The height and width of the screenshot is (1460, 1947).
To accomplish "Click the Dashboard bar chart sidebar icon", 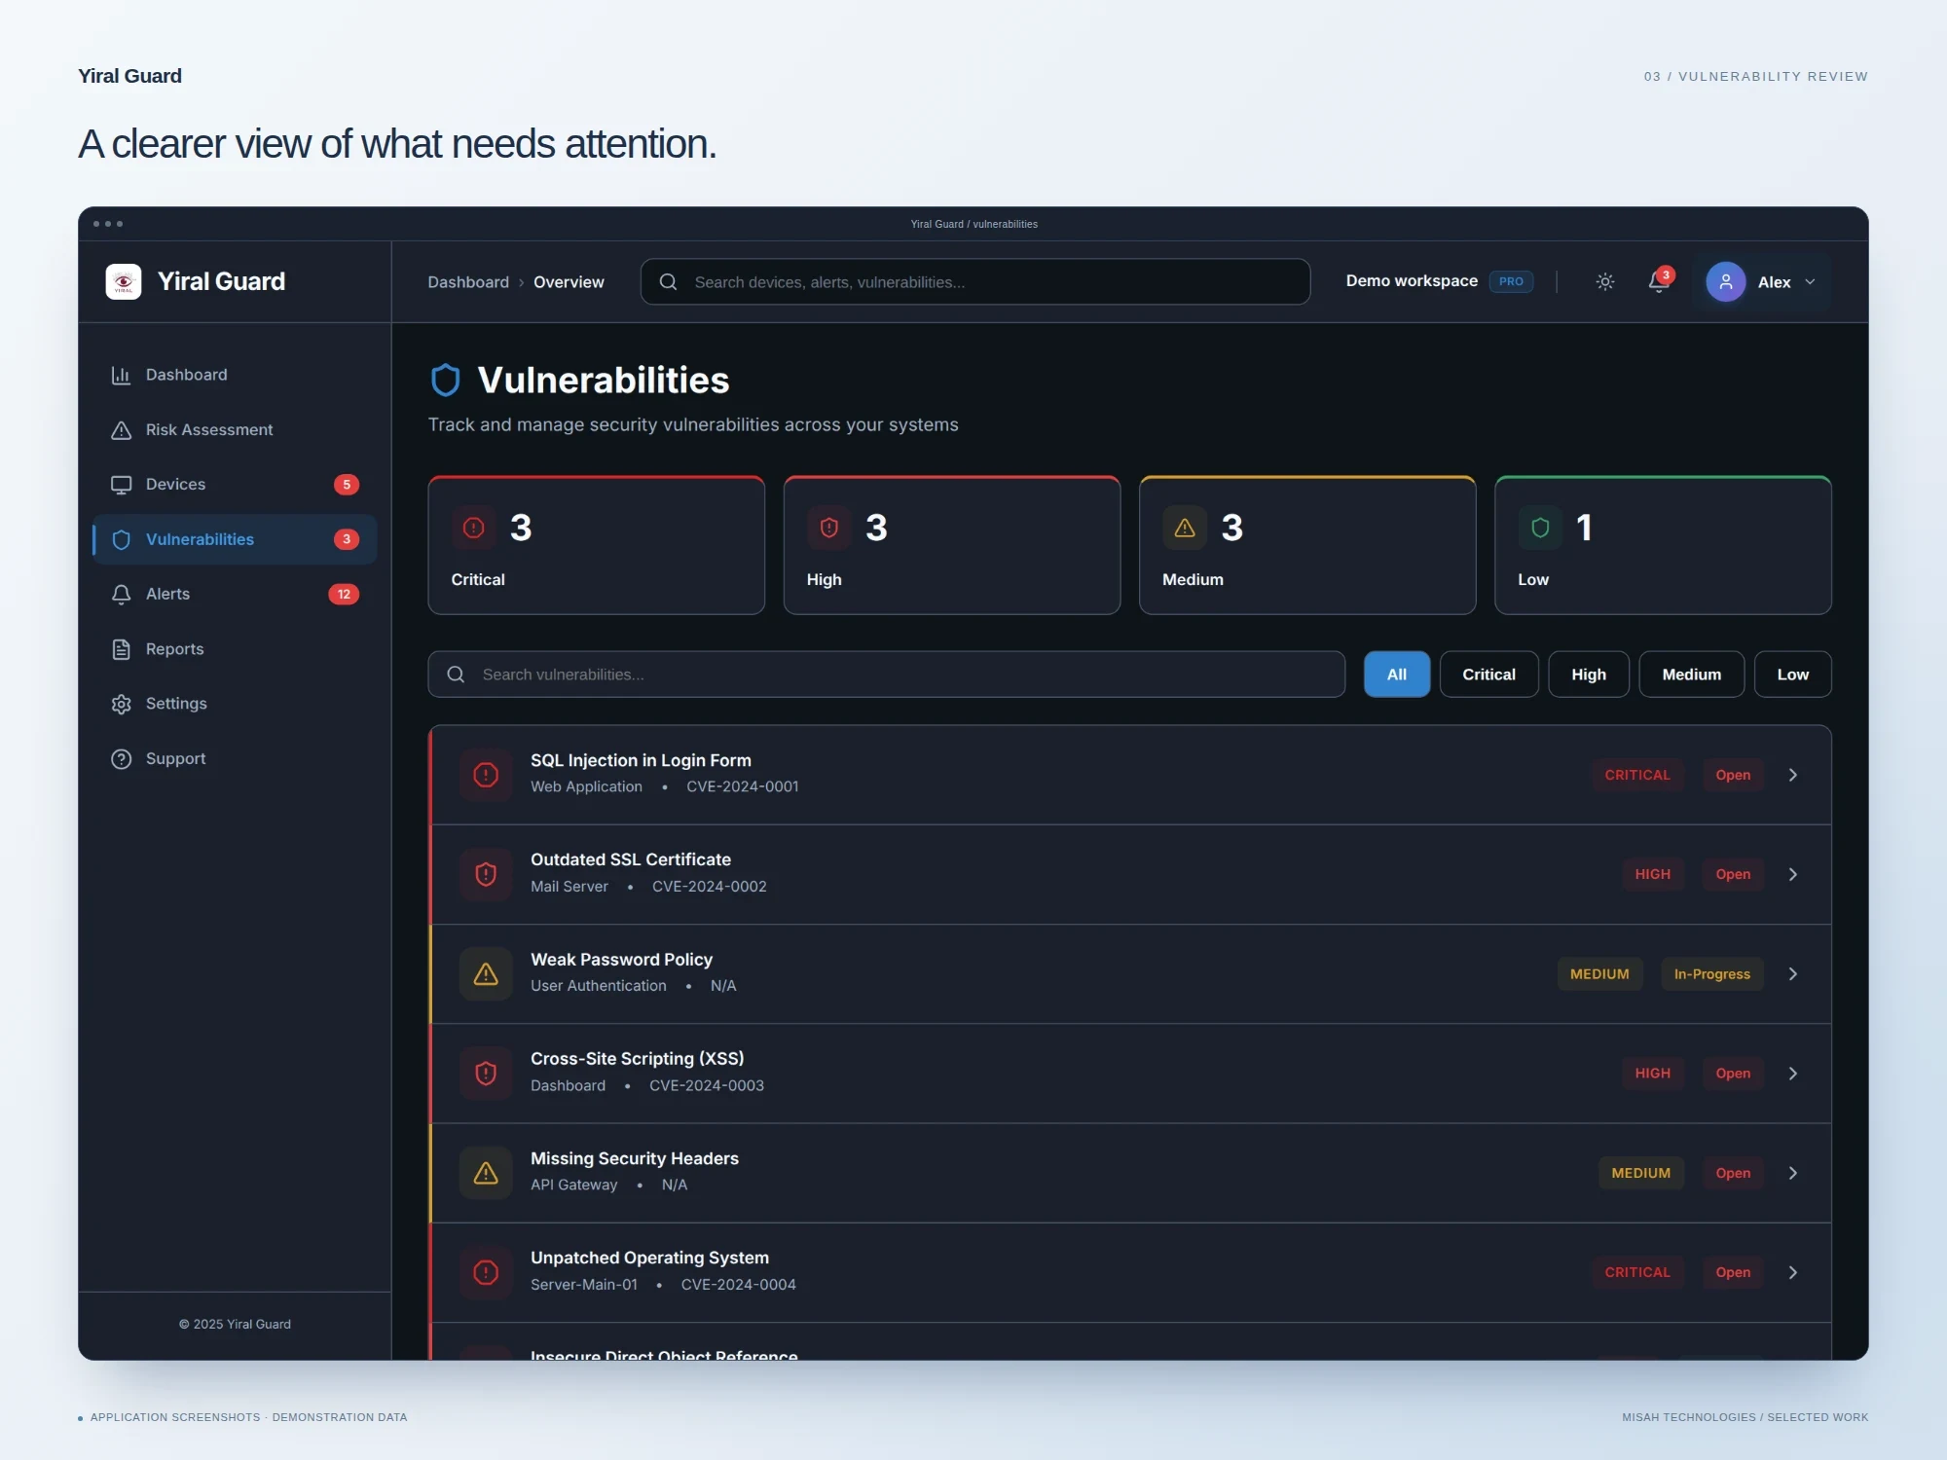I will [121, 375].
